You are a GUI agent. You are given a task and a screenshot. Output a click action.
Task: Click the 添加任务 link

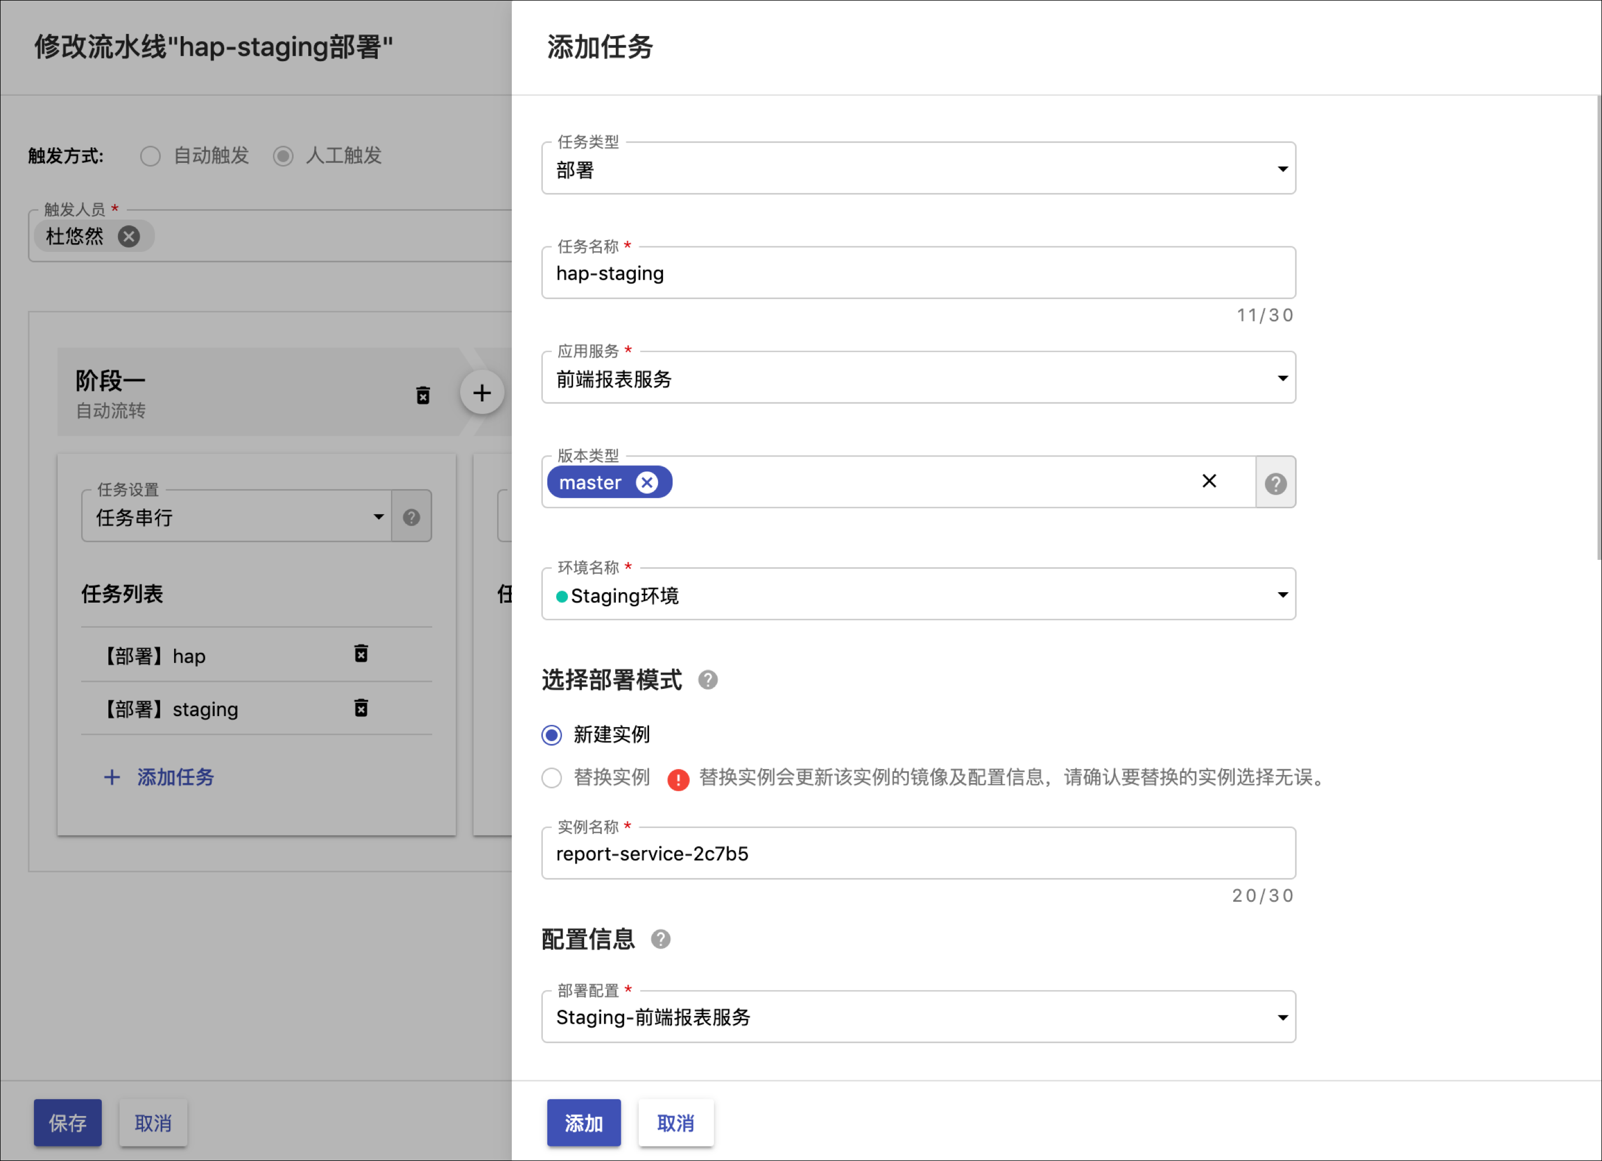pos(176,777)
